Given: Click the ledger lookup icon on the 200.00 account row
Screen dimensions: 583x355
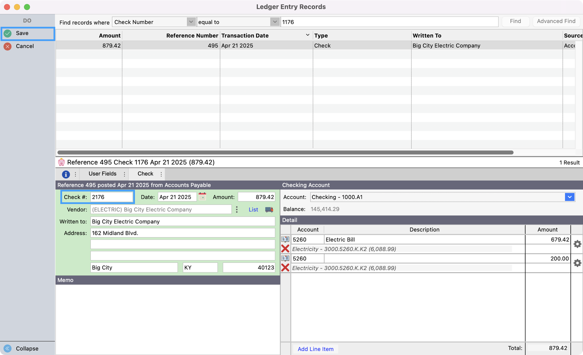Looking at the screenshot, I should coord(285,258).
